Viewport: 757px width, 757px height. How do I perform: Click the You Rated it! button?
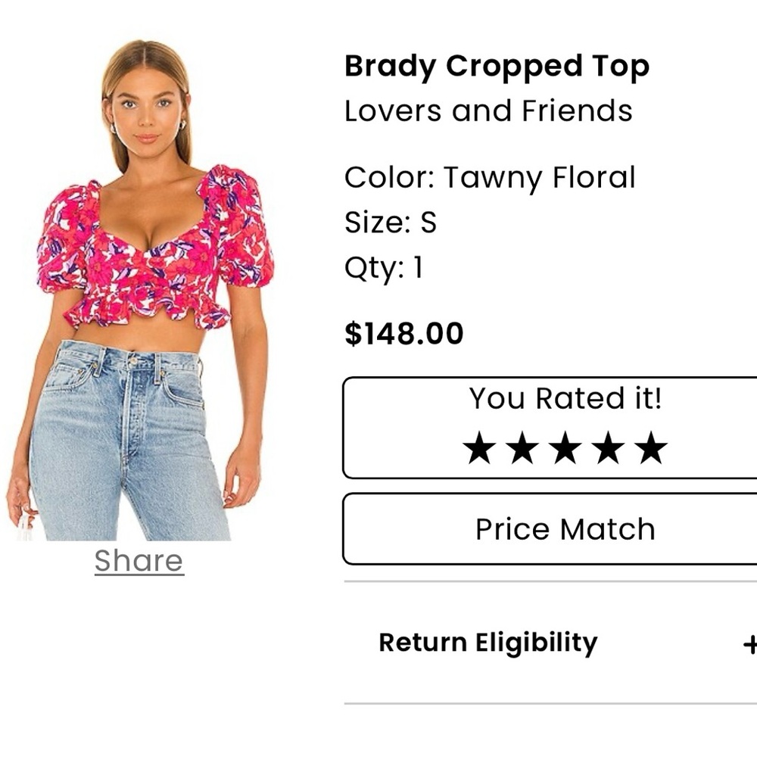(x=565, y=397)
